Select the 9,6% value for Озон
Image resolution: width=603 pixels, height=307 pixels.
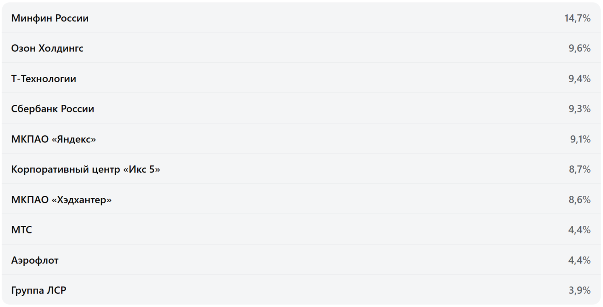pyautogui.click(x=579, y=48)
